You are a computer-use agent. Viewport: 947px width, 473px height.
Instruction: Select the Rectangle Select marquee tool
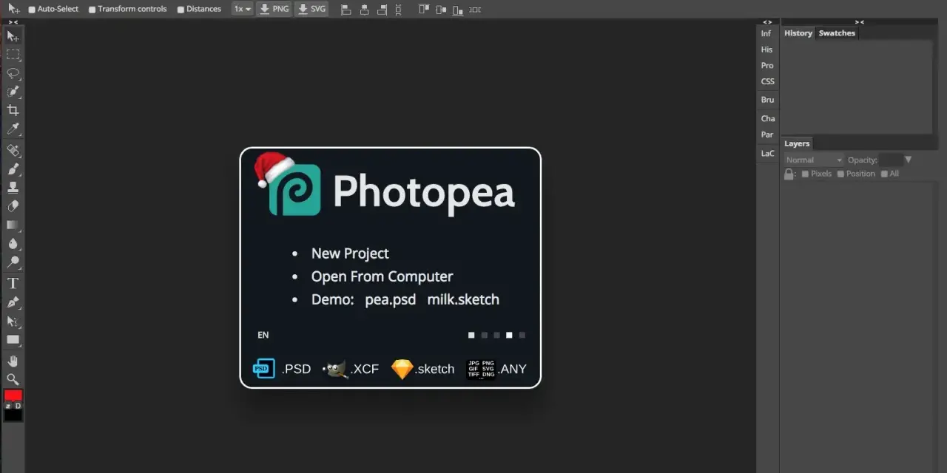point(13,55)
